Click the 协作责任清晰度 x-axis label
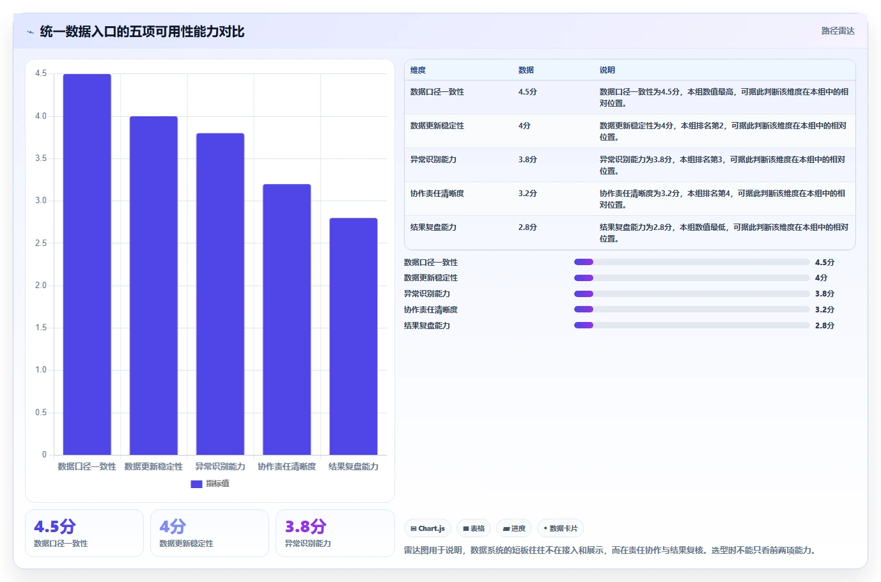 tap(286, 467)
